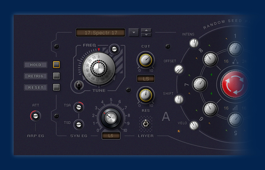The height and width of the screenshot is (170, 265).
Task: Click the 17:Spectr 17 preset name display
Action: tap(100, 32)
